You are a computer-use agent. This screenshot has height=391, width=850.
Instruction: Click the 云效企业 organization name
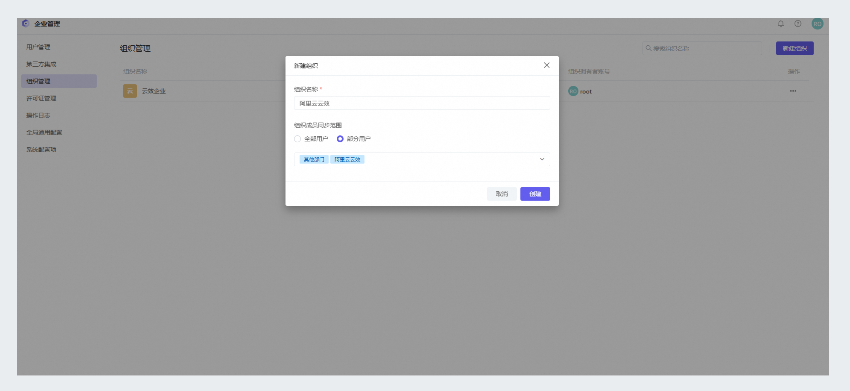tap(154, 91)
